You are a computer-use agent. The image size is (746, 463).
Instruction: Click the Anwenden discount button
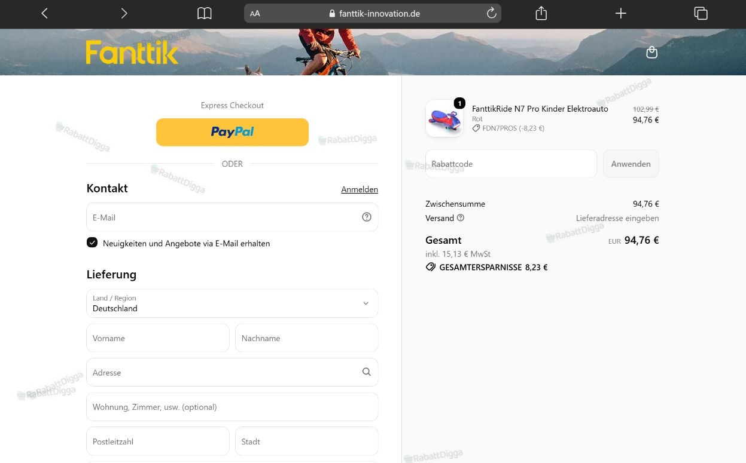click(631, 164)
